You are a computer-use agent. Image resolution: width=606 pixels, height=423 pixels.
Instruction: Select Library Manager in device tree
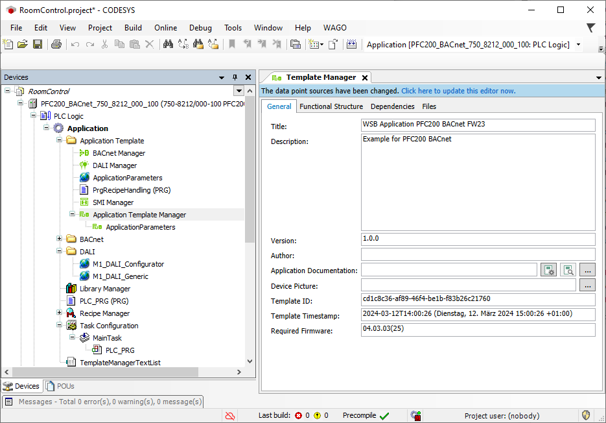click(x=99, y=289)
